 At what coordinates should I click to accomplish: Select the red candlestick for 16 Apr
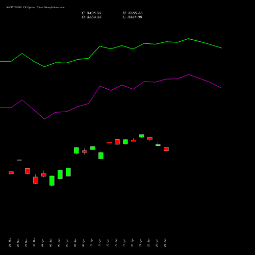[117, 142]
